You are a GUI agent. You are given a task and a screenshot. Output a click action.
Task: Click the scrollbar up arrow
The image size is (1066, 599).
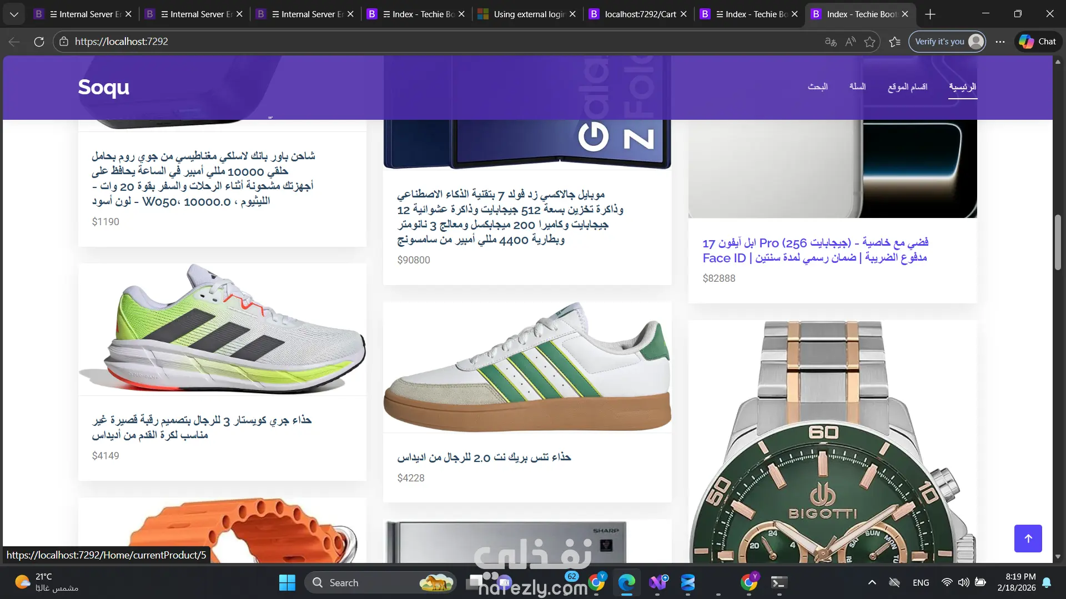1058,62
